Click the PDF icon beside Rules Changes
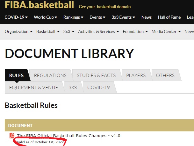 [x=12, y=136]
